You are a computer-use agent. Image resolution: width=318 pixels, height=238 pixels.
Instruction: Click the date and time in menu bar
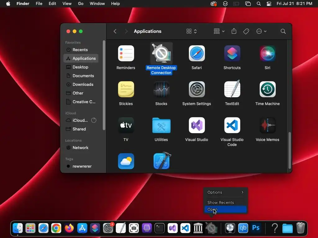[x=294, y=4]
